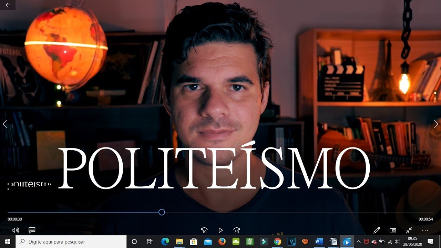The image size is (441, 248).
Task: Open Filmora app from taskbar
Action: coord(264,241)
